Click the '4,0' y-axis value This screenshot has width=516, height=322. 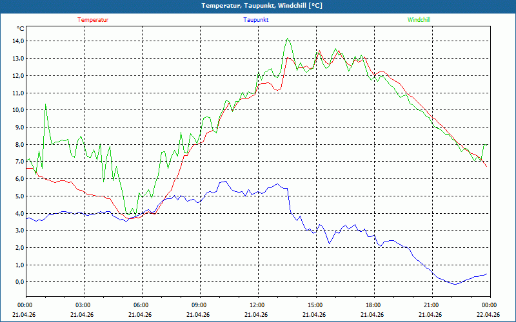point(19,213)
